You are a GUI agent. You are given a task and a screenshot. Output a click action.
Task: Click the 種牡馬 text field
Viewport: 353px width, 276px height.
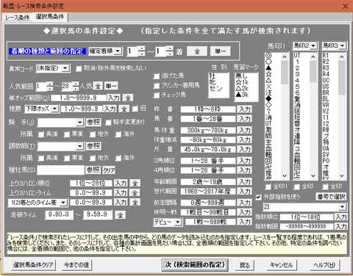60,170
